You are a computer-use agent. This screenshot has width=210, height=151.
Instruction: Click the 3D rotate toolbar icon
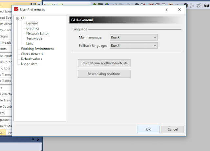(x=192, y=6)
